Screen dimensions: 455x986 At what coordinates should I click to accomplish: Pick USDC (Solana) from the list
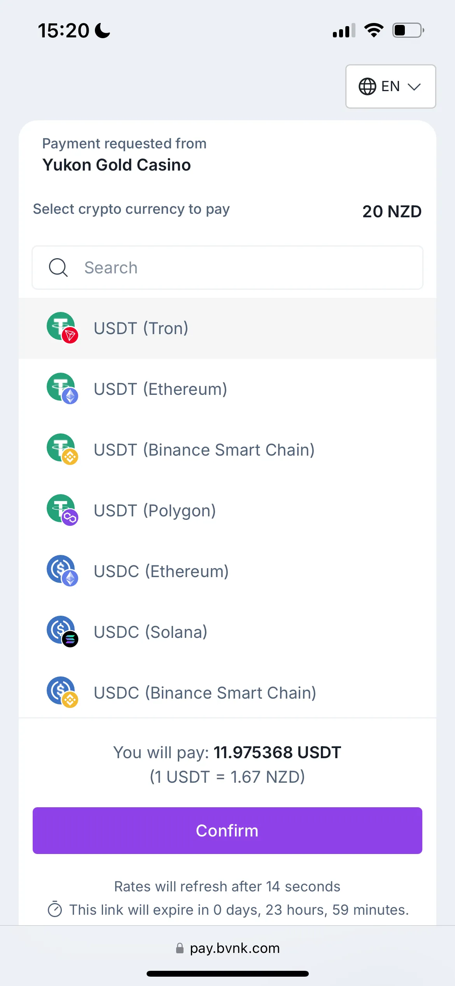click(150, 632)
